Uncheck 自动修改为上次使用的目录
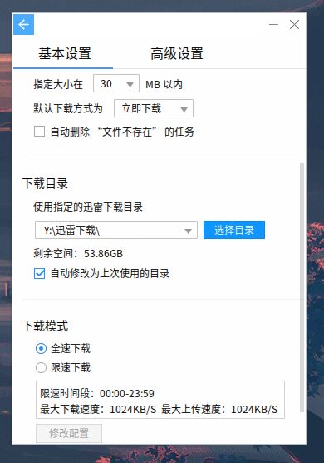Viewport: 324px width, 463px height. (40, 273)
